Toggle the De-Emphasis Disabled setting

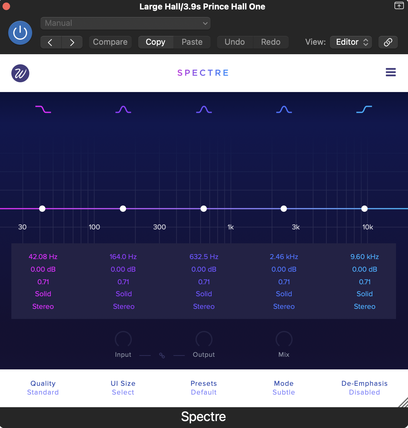(x=364, y=388)
